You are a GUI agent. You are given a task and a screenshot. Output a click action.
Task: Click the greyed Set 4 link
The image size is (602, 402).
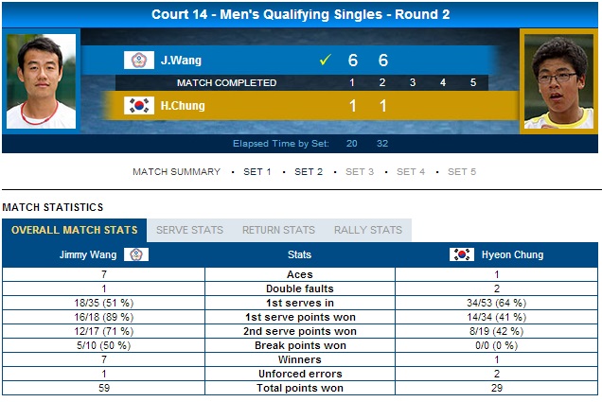(x=411, y=172)
